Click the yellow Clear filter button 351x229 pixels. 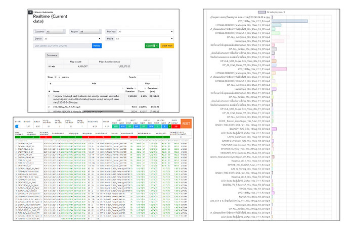coord(167,46)
